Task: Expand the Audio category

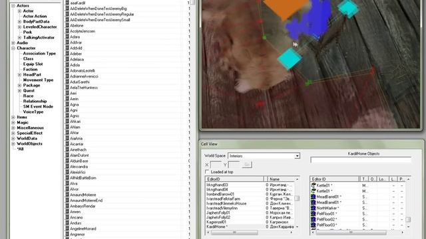Action: click(13, 42)
